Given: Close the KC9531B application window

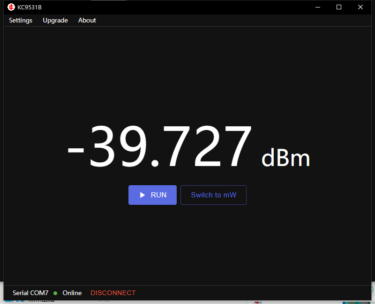Looking at the screenshot, I should click(360, 7).
